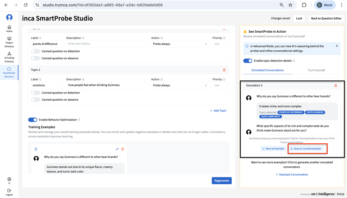Open the Work profile menu in browser
The width and height of the screenshot is (347, 198).
[x=324, y=5]
